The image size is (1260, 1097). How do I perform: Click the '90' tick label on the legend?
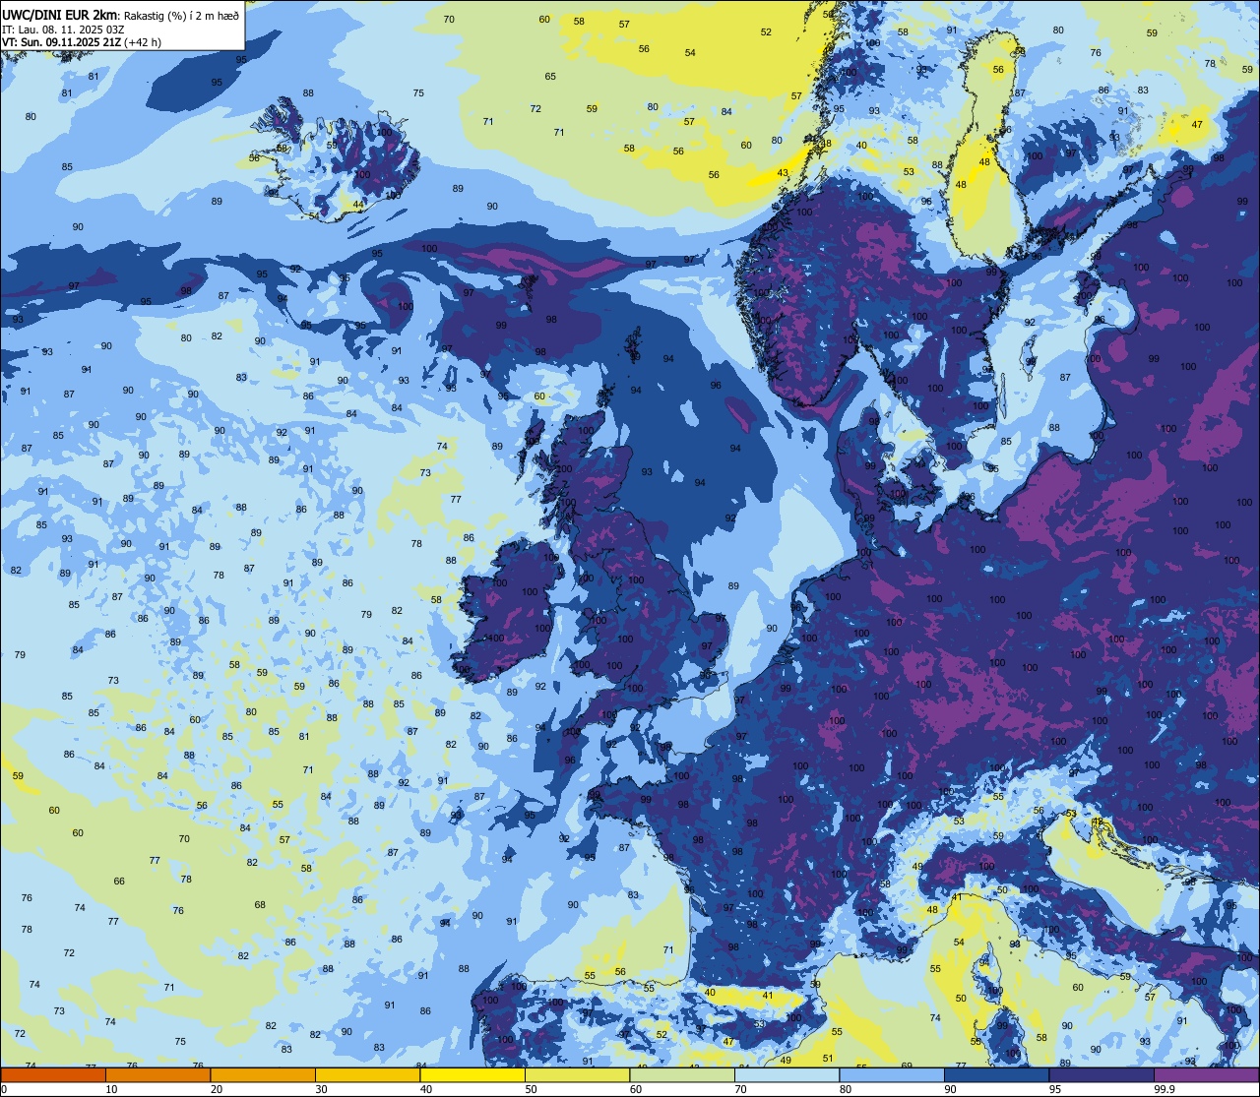[950, 1089]
